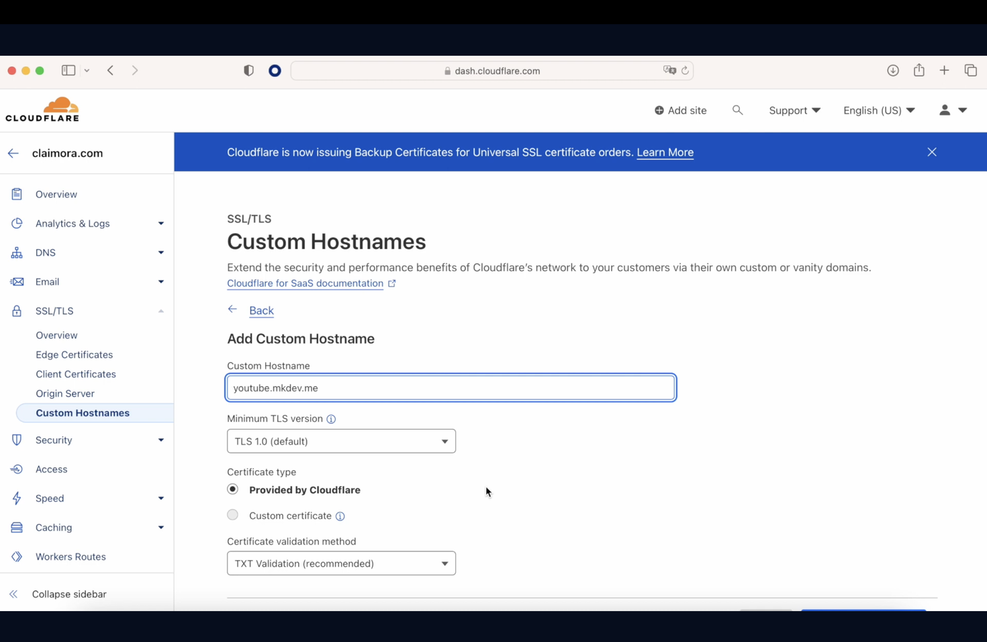Dismiss the blue banner with X

932,152
